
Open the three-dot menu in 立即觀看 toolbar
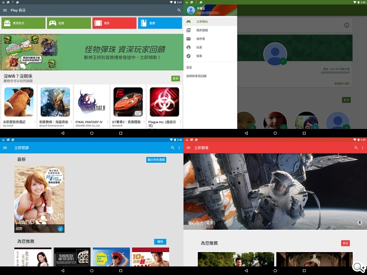click(362, 148)
